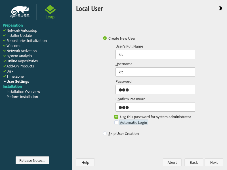Image resolution: width=227 pixels, height=170 pixels.
Task: Open Release Notes
Action: pyautogui.click(x=32, y=160)
